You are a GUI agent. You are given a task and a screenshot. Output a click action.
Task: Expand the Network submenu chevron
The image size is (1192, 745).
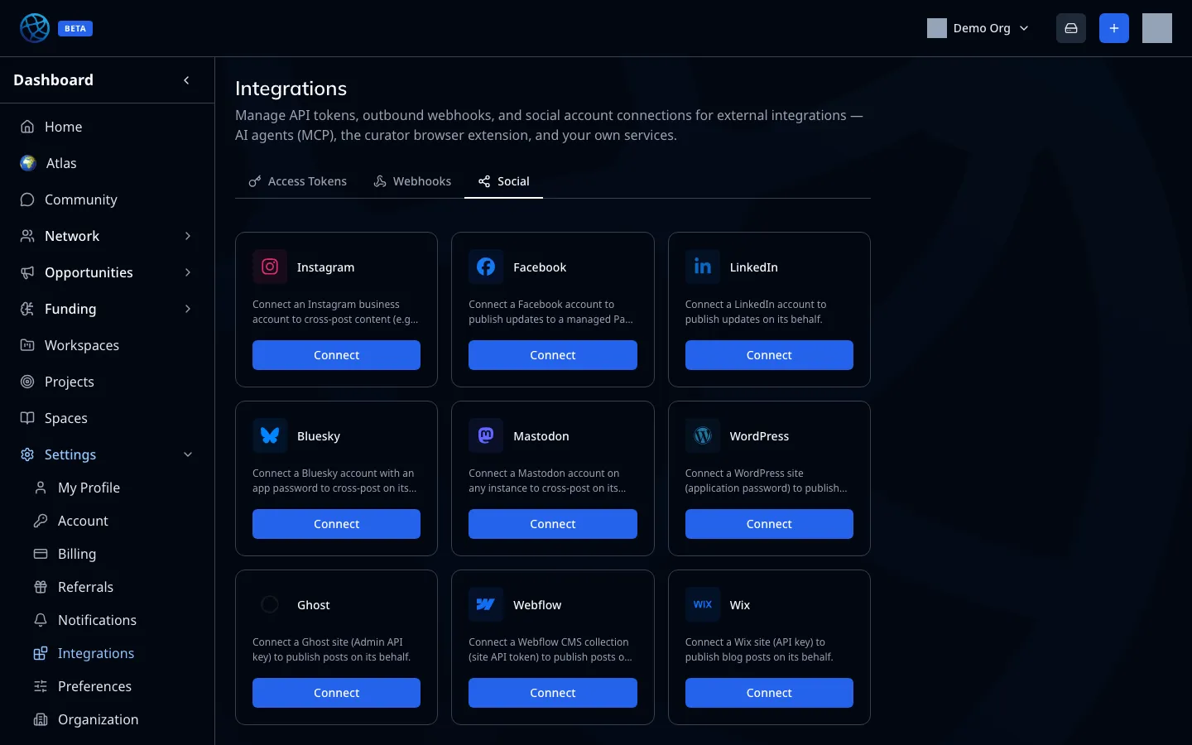point(188,236)
